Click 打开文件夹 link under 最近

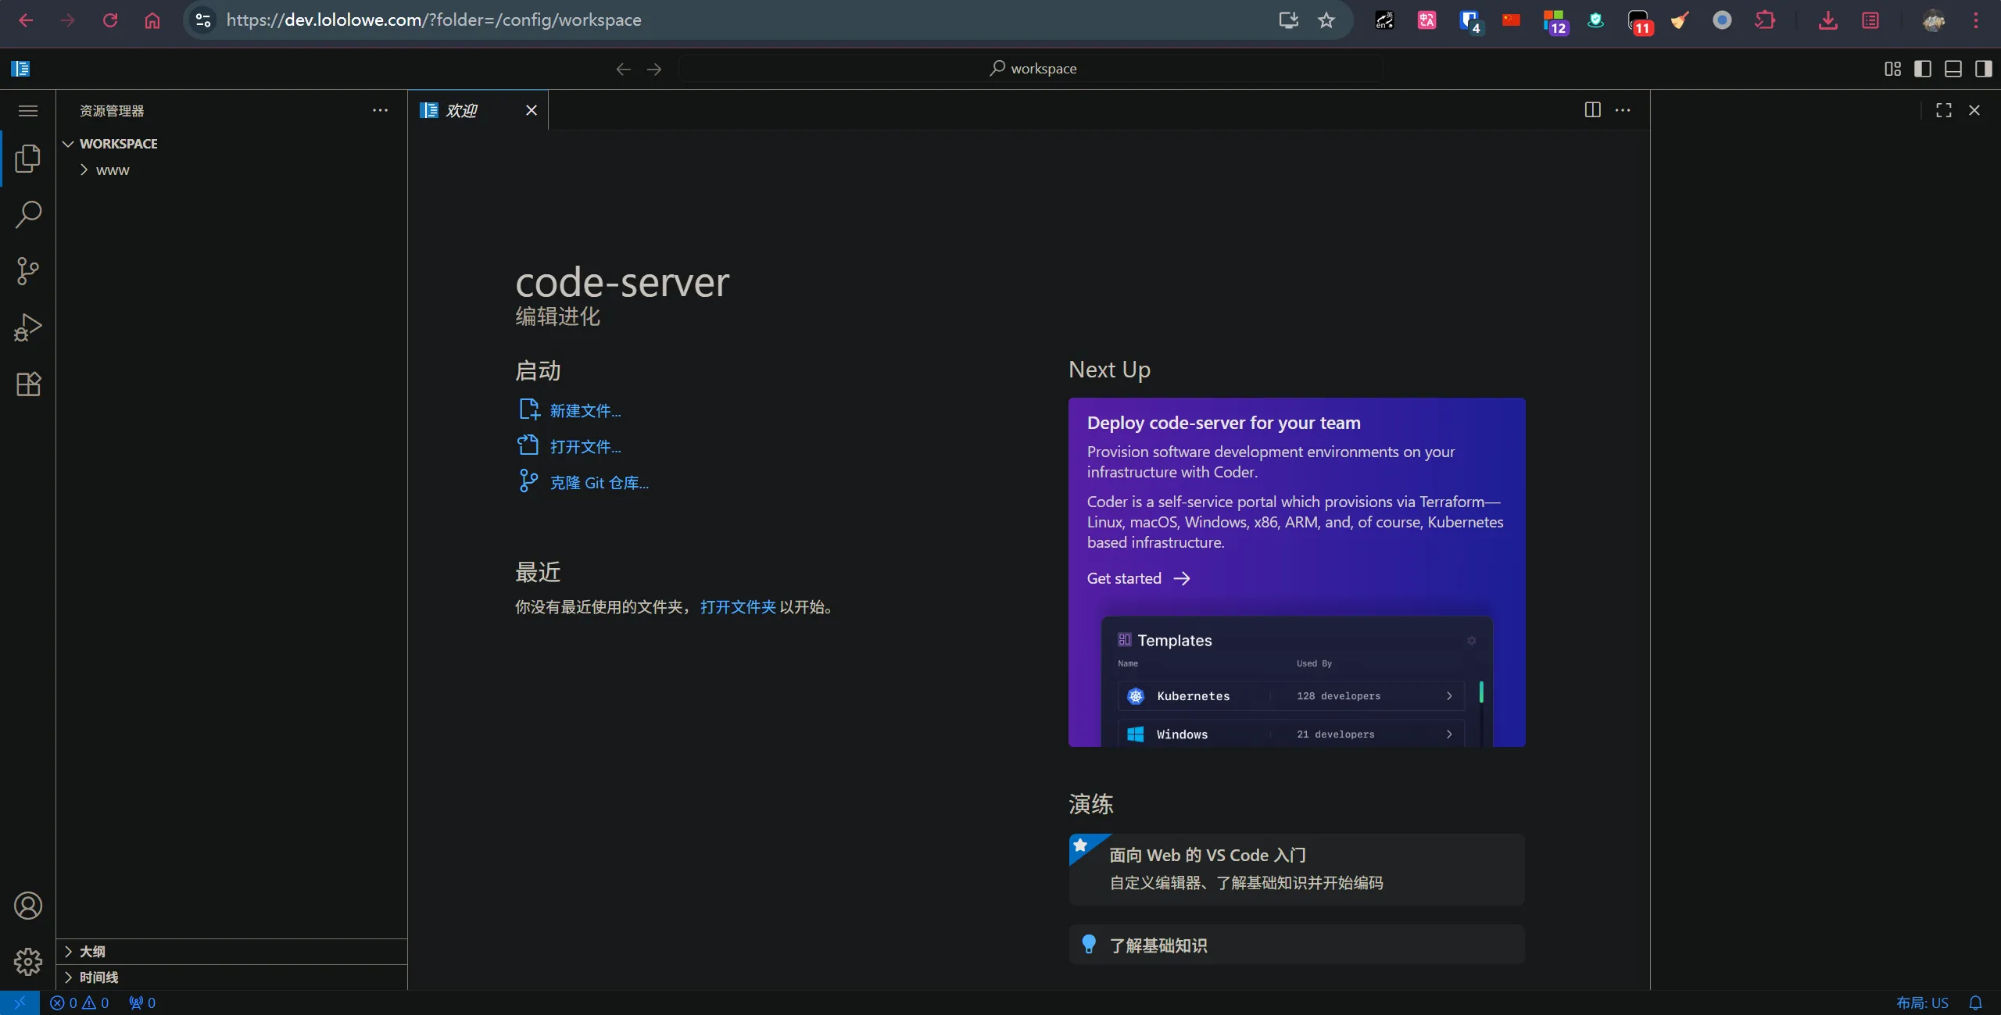738,607
